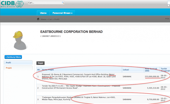Click SARAWAK in project row 2
170x104 pixels.
tap(127, 88)
